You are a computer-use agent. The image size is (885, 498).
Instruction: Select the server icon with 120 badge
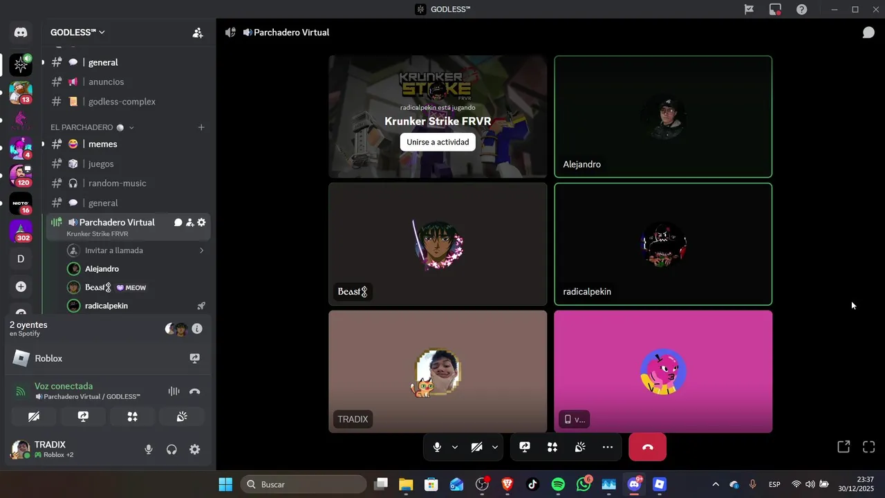(21, 175)
